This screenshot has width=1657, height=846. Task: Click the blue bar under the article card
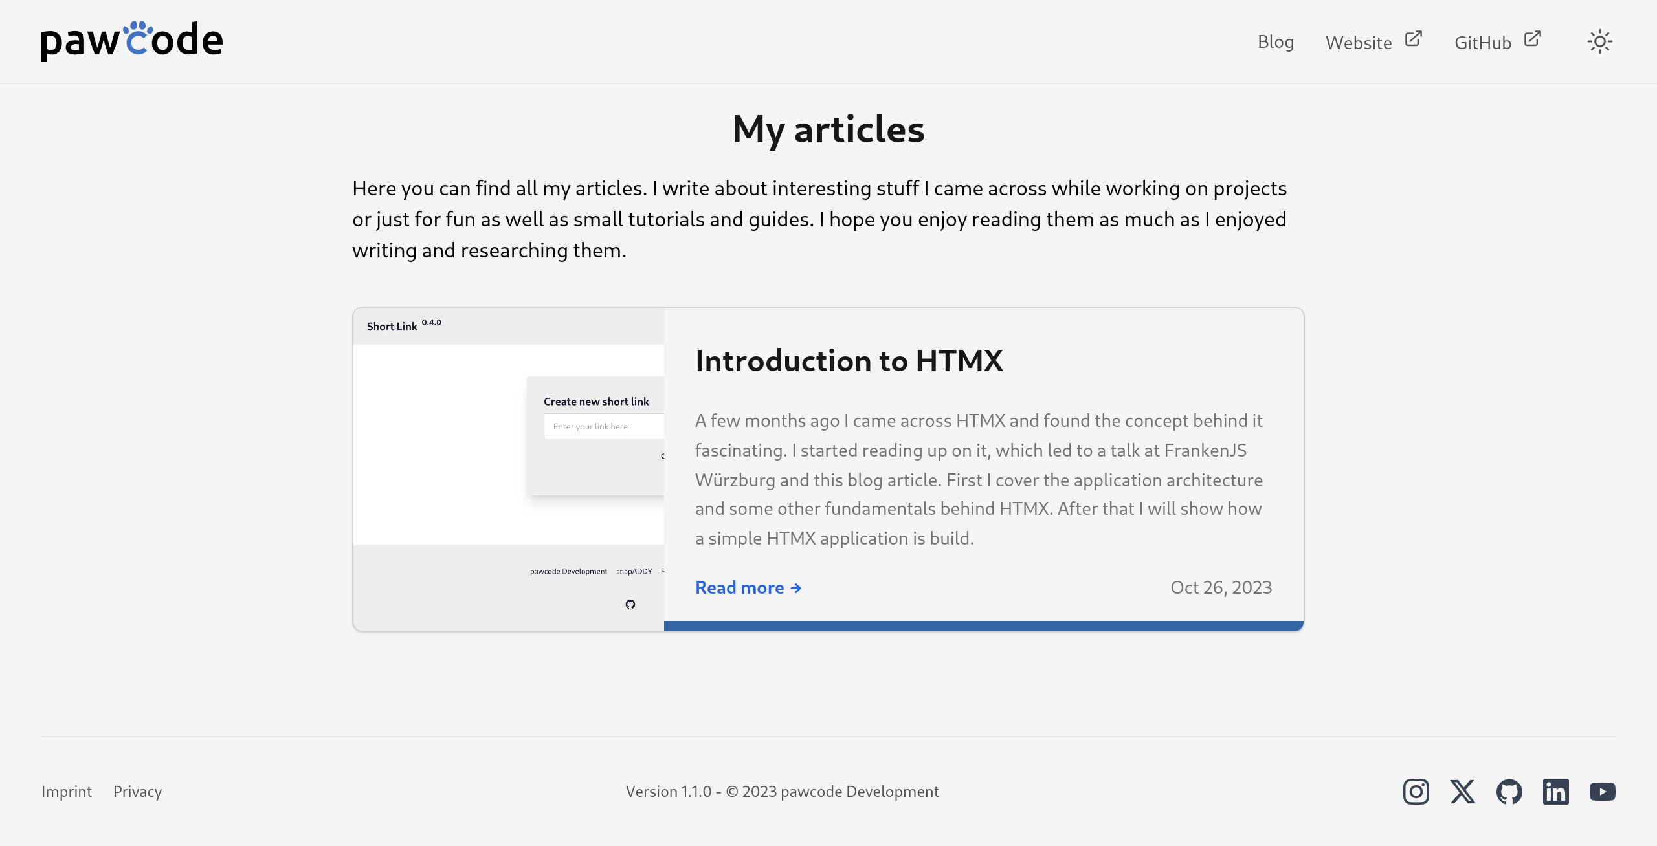click(x=983, y=626)
